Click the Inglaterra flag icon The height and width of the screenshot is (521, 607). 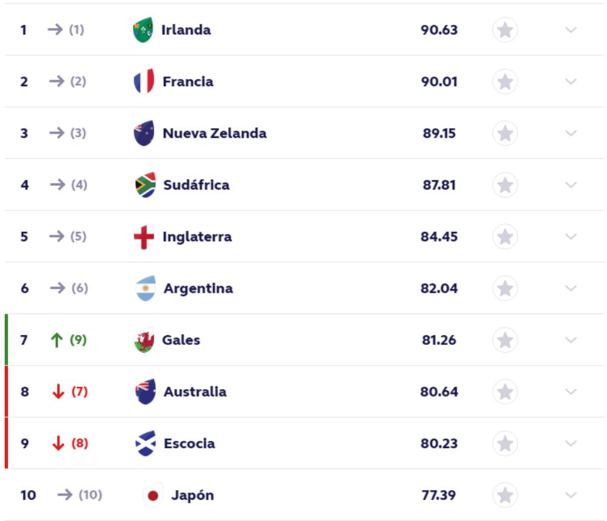[144, 237]
